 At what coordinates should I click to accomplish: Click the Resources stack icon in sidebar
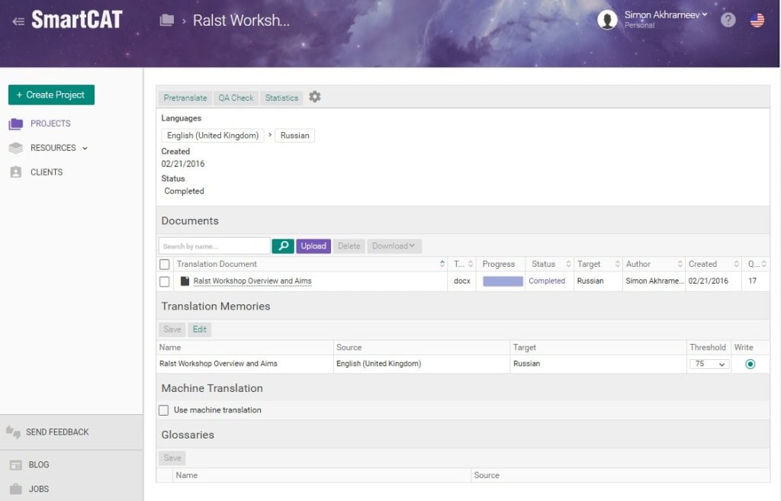coord(16,148)
